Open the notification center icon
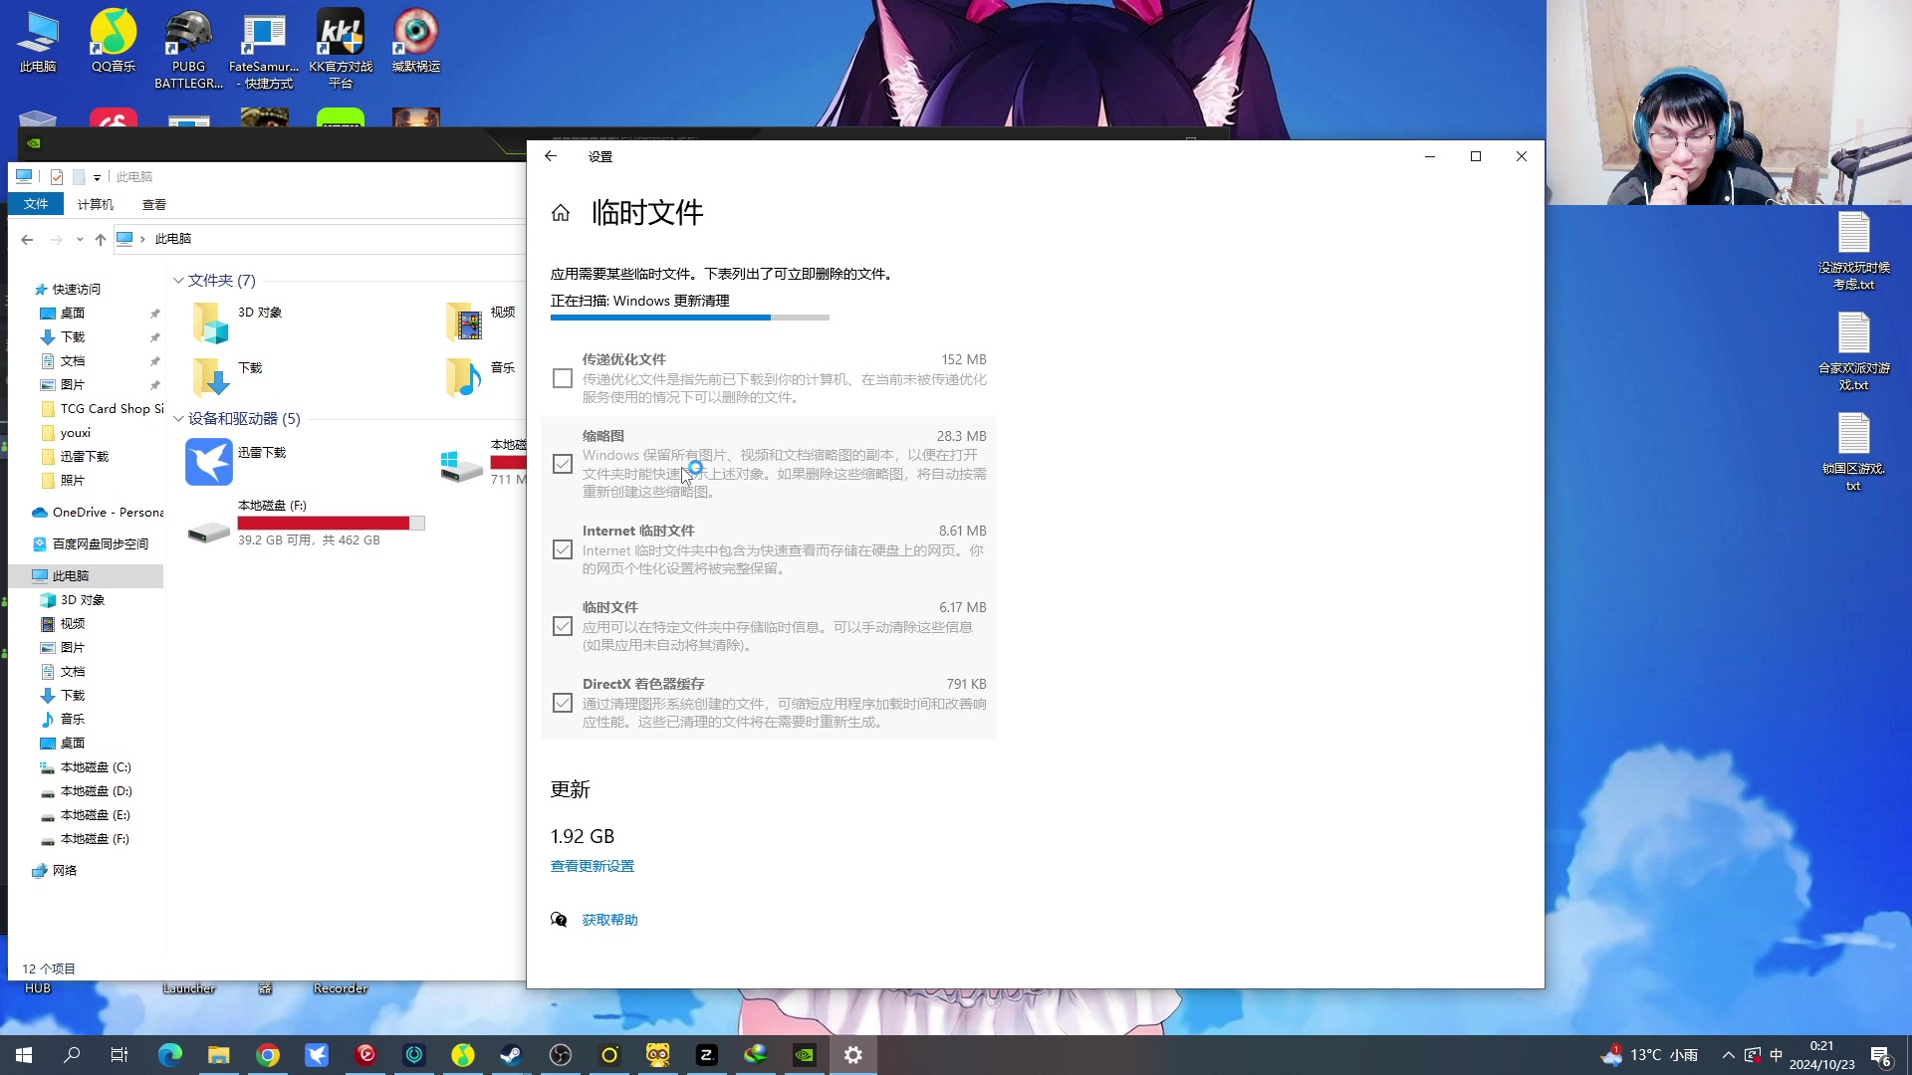1912x1075 pixels. click(x=1881, y=1056)
